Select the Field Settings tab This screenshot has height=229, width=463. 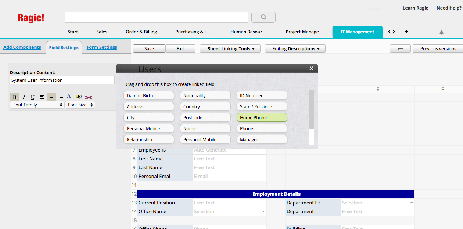64,47
